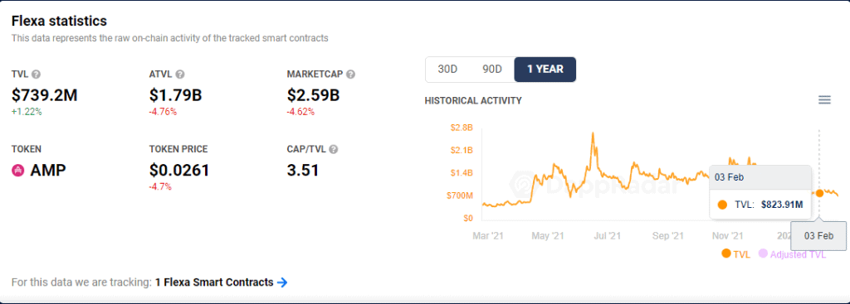Click the ATVL help question-mark icon
850x304 pixels.
point(180,74)
